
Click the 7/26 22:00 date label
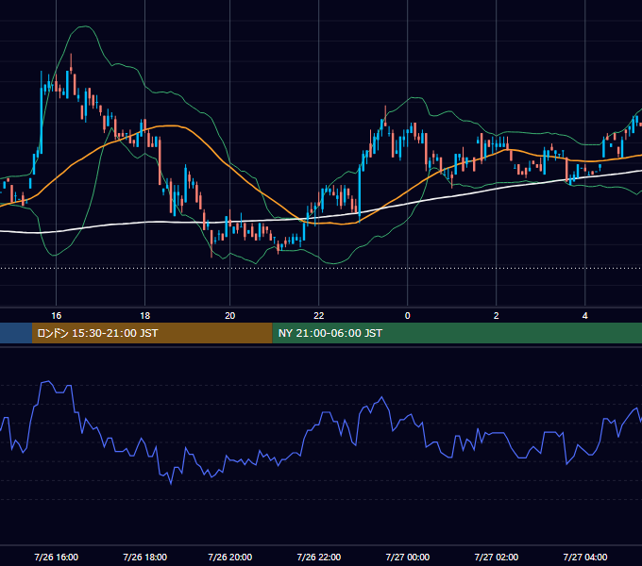[x=318, y=557]
